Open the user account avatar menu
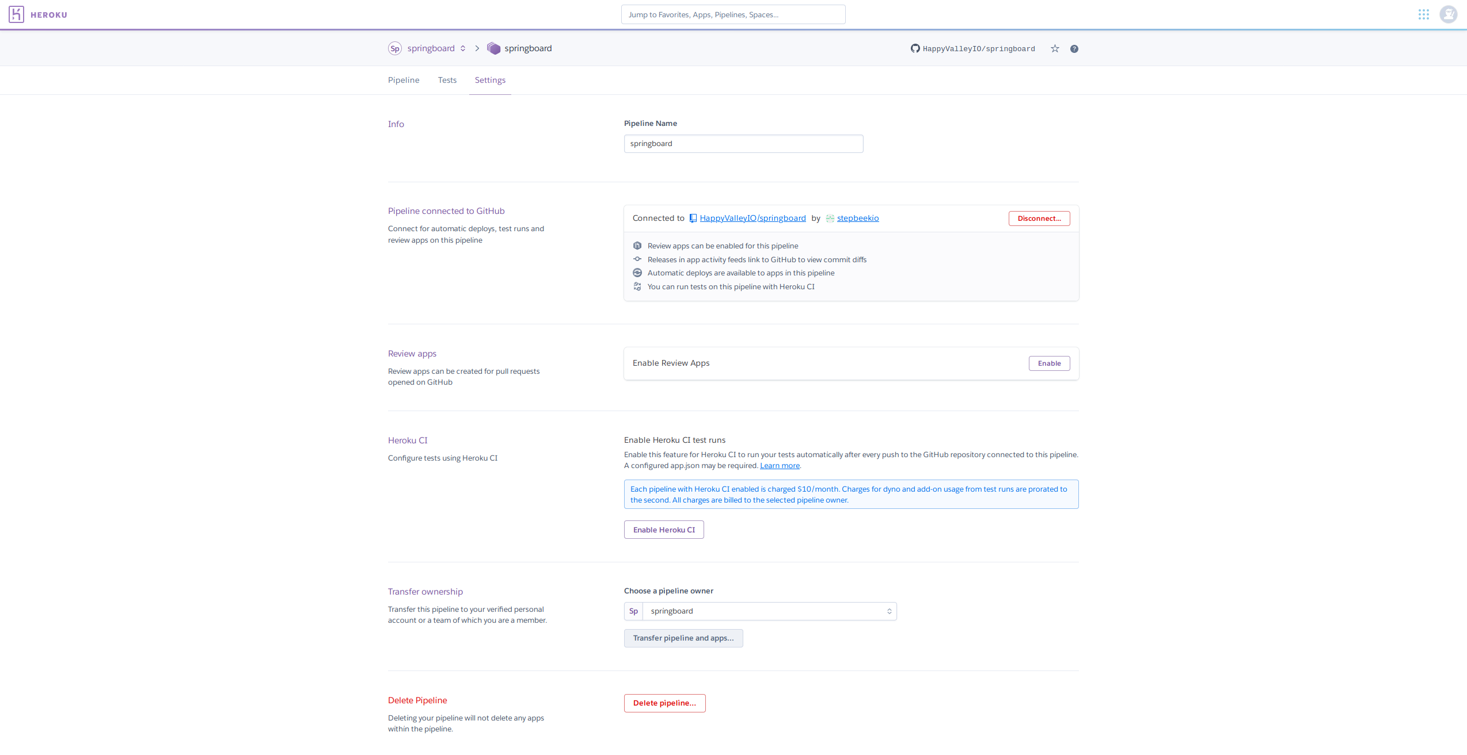This screenshot has height=755, width=1467. click(x=1448, y=14)
